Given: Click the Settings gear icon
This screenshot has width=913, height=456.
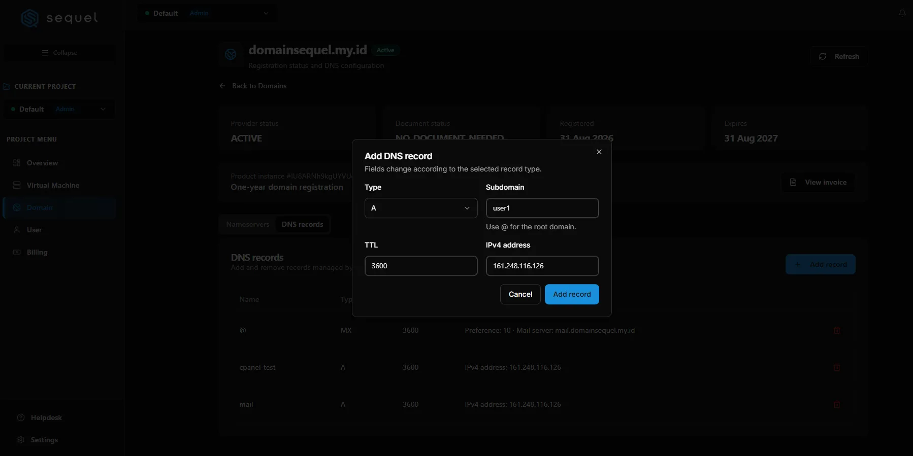Looking at the screenshot, I should [x=21, y=440].
